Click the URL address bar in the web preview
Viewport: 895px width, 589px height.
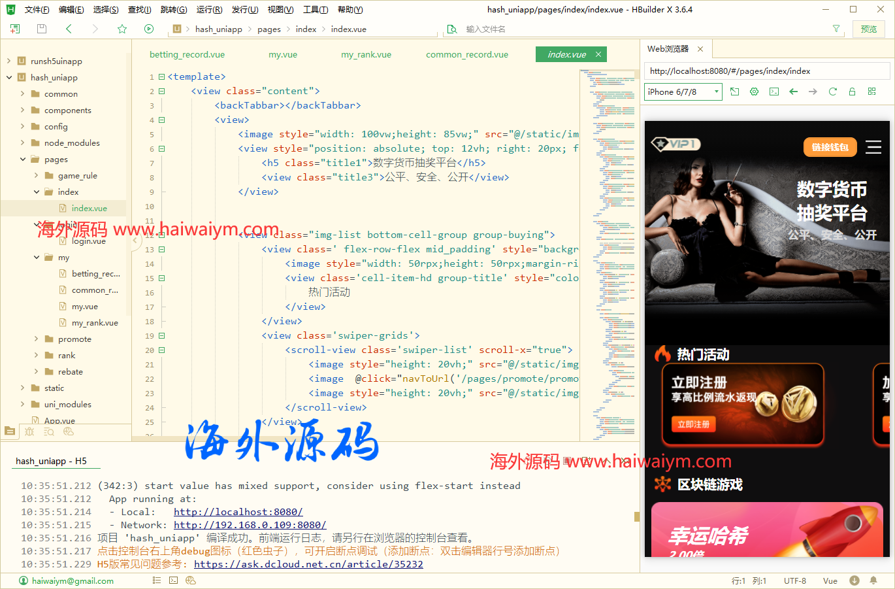(x=767, y=71)
